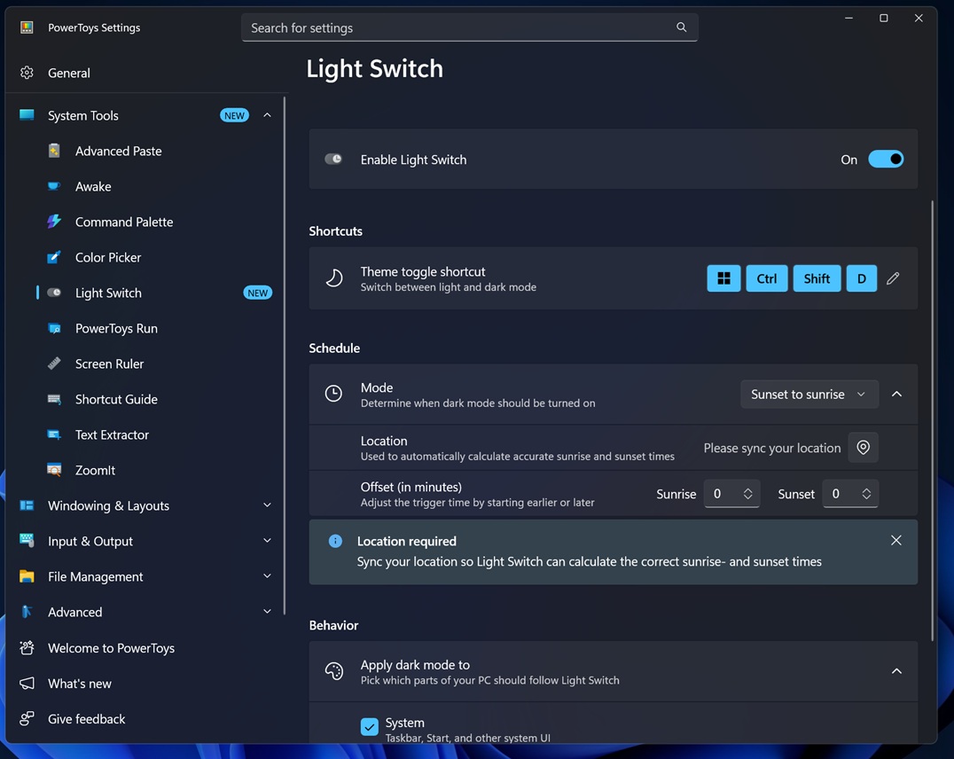The width and height of the screenshot is (954, 759).
Task: Go to the General settings page
Action: click(68, 73)
